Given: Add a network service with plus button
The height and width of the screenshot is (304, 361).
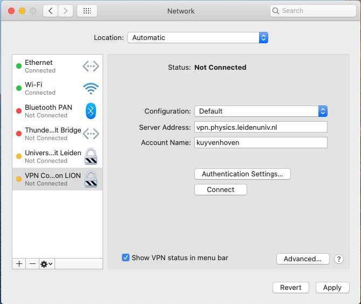Looking at the screenshot, I should pyautogui.click(x=19, y=263).
